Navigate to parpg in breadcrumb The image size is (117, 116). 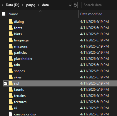point(31,5)
